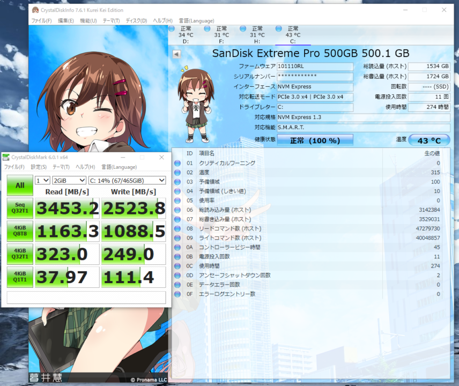This screenshot has height=386, width=459.
Task: Open 言語(Language) menu in CrystalDiskMark
Action: (x=119, y=167)
